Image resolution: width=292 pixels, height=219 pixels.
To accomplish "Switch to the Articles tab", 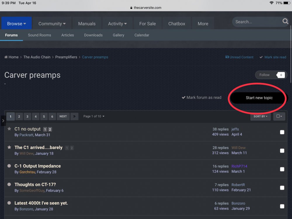I will 68,35.
